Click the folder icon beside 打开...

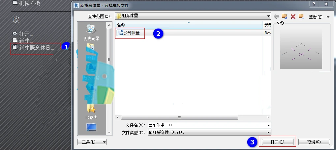(15, 33)
